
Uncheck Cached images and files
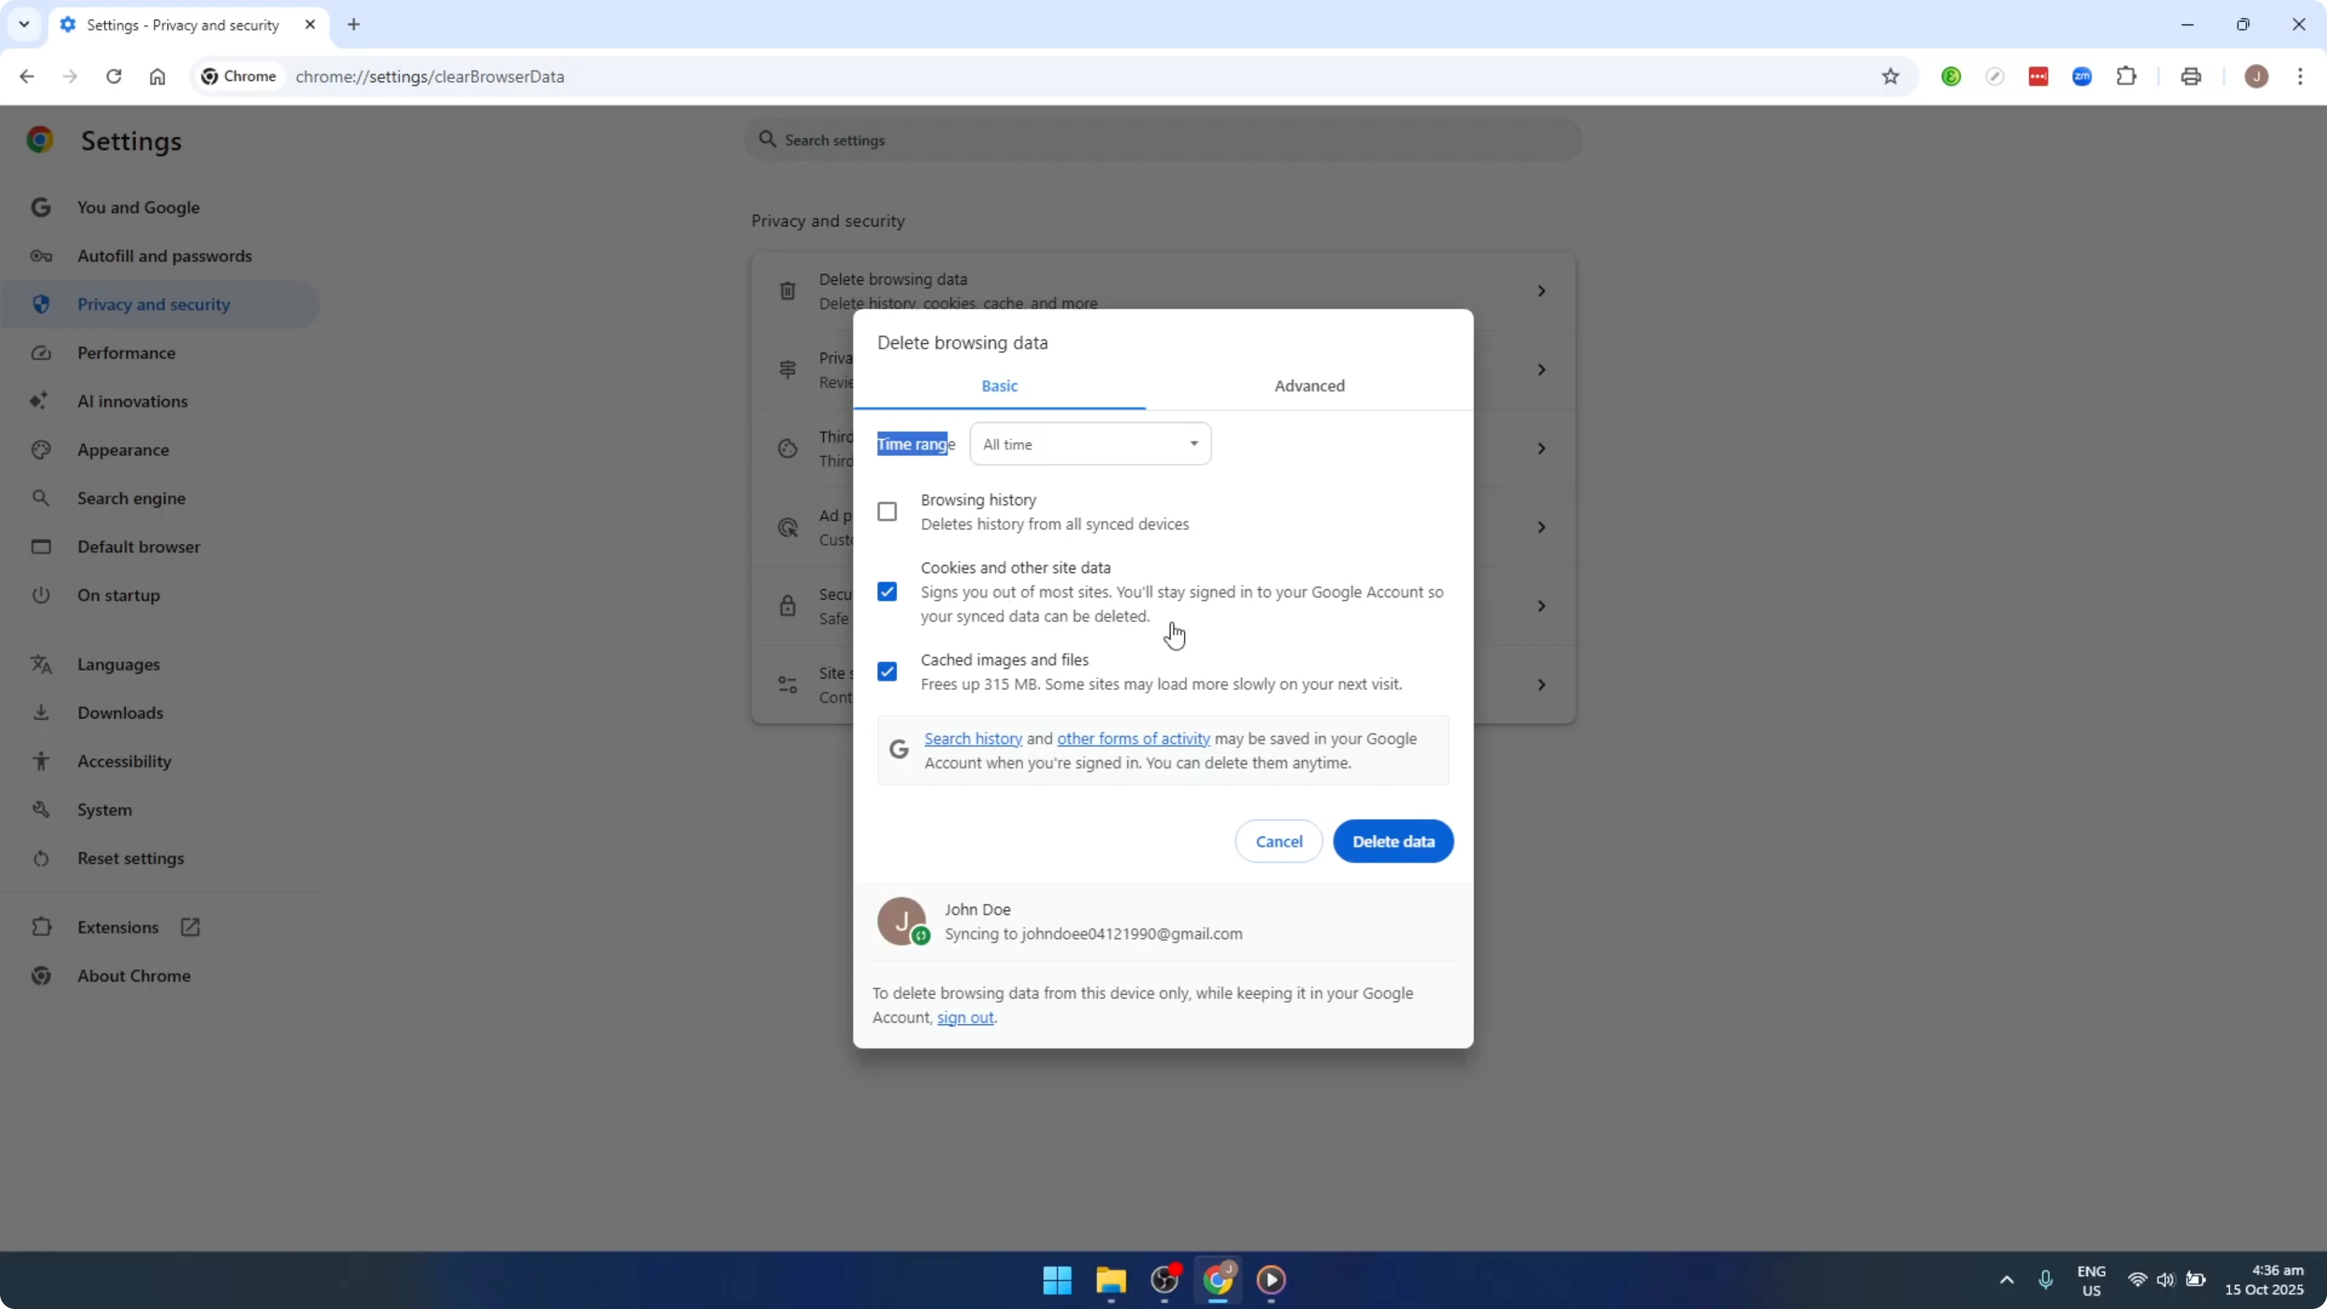[887, 671]
